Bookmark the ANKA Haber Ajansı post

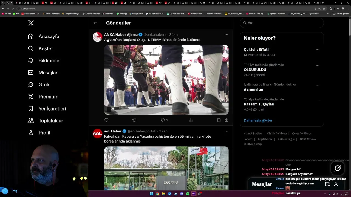pos(219,120)
